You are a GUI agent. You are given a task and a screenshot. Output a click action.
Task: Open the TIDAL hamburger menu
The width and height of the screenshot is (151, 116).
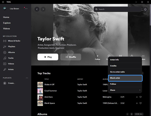pos(3,2)
